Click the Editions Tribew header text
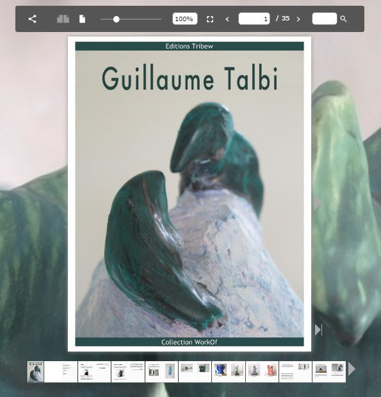The height and width of the screenshot is (397, 381). 189,46
